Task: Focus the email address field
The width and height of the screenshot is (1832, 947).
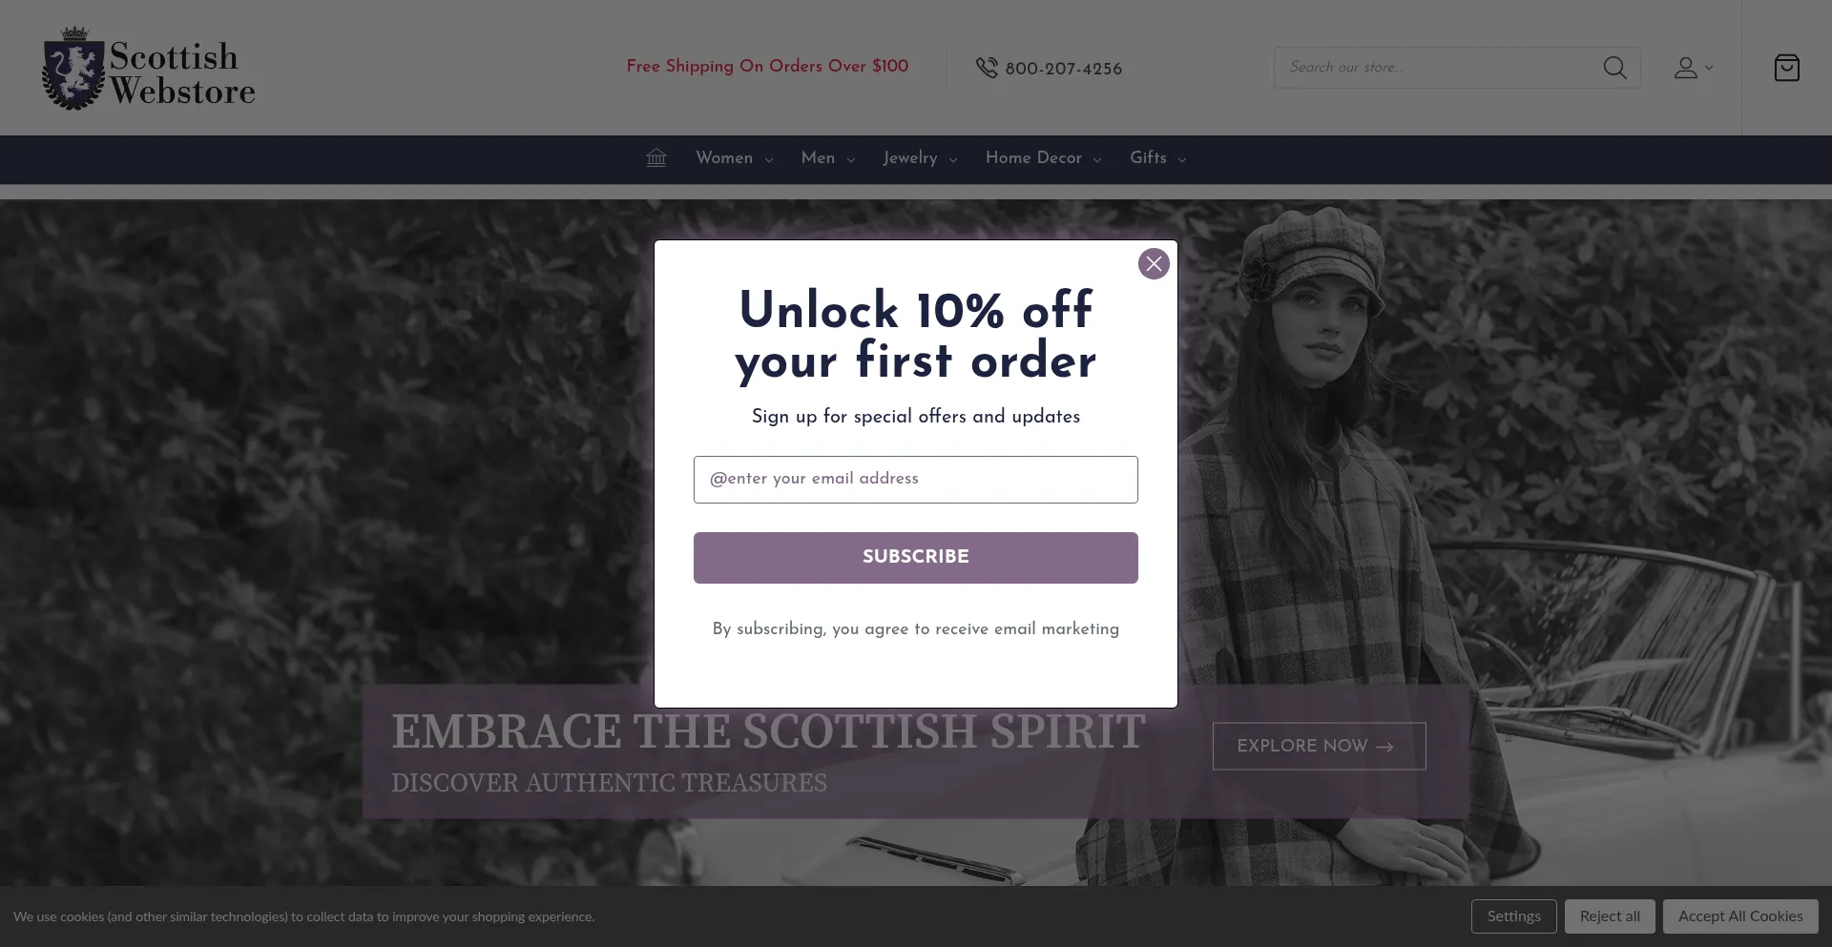Action: coord(915,480)
